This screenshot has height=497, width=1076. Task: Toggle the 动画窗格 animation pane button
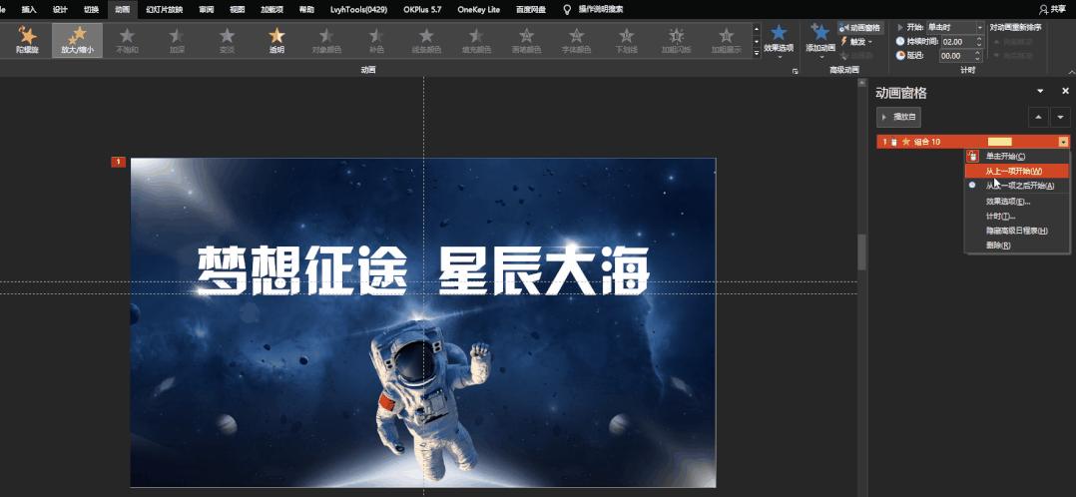coord(859,28)
